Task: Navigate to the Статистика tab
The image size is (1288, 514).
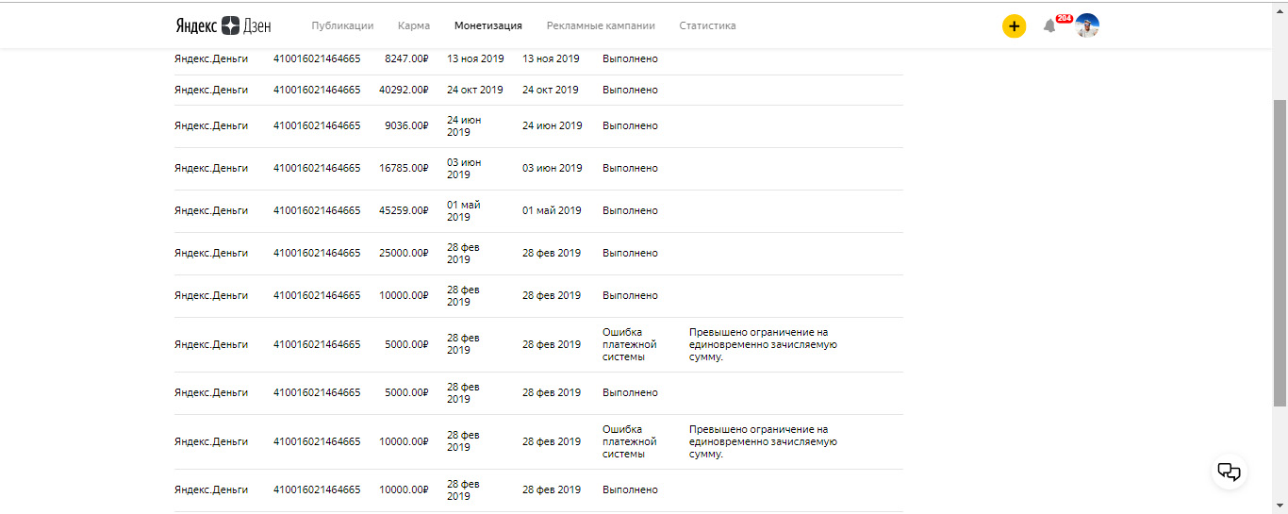Action: [x=707, y=25]
